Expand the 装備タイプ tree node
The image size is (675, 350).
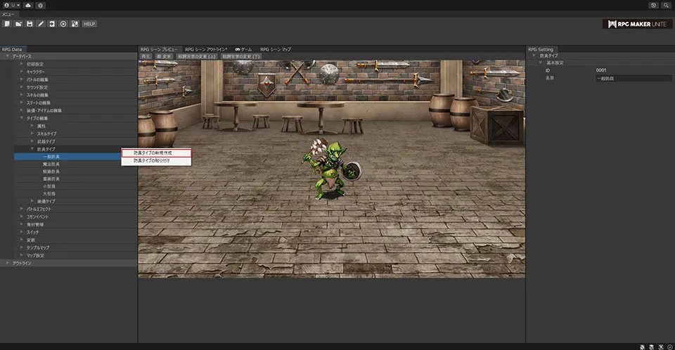32,202
